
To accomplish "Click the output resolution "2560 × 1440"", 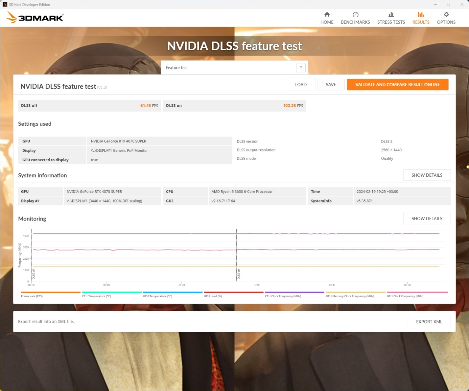I will pos(391,150).
